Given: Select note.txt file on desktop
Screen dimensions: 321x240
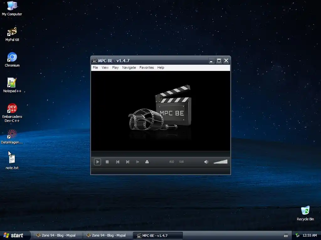Looking at the screenshot, I should pos(12,162).
